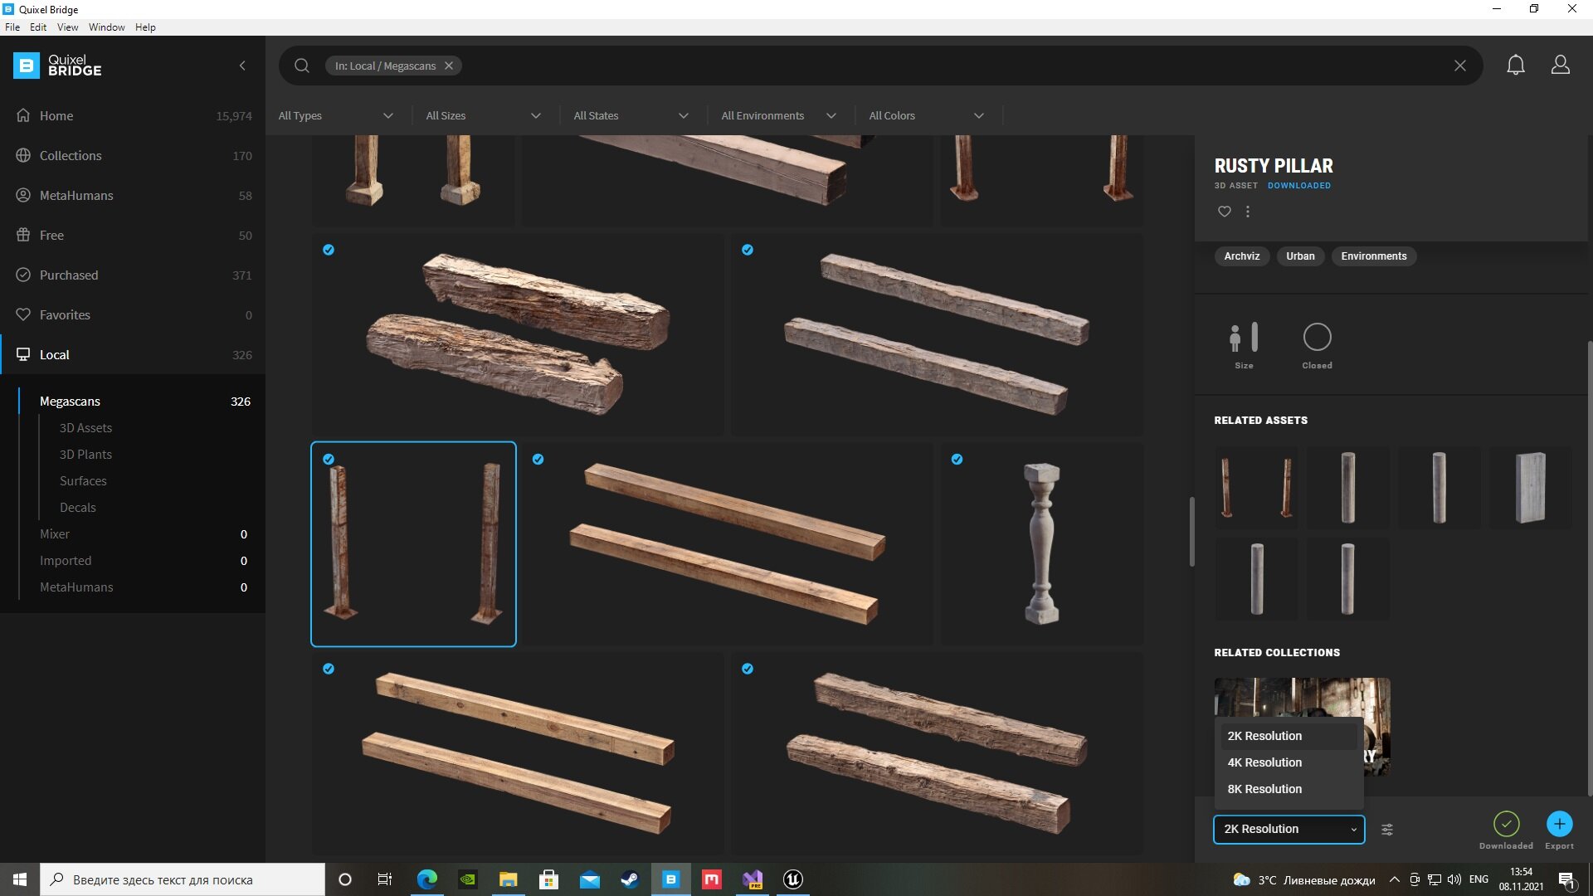The height and width of the screenshot is (896, 1593).
Task: Toggle check on light pine beams asset
Action: coord(329,669)
